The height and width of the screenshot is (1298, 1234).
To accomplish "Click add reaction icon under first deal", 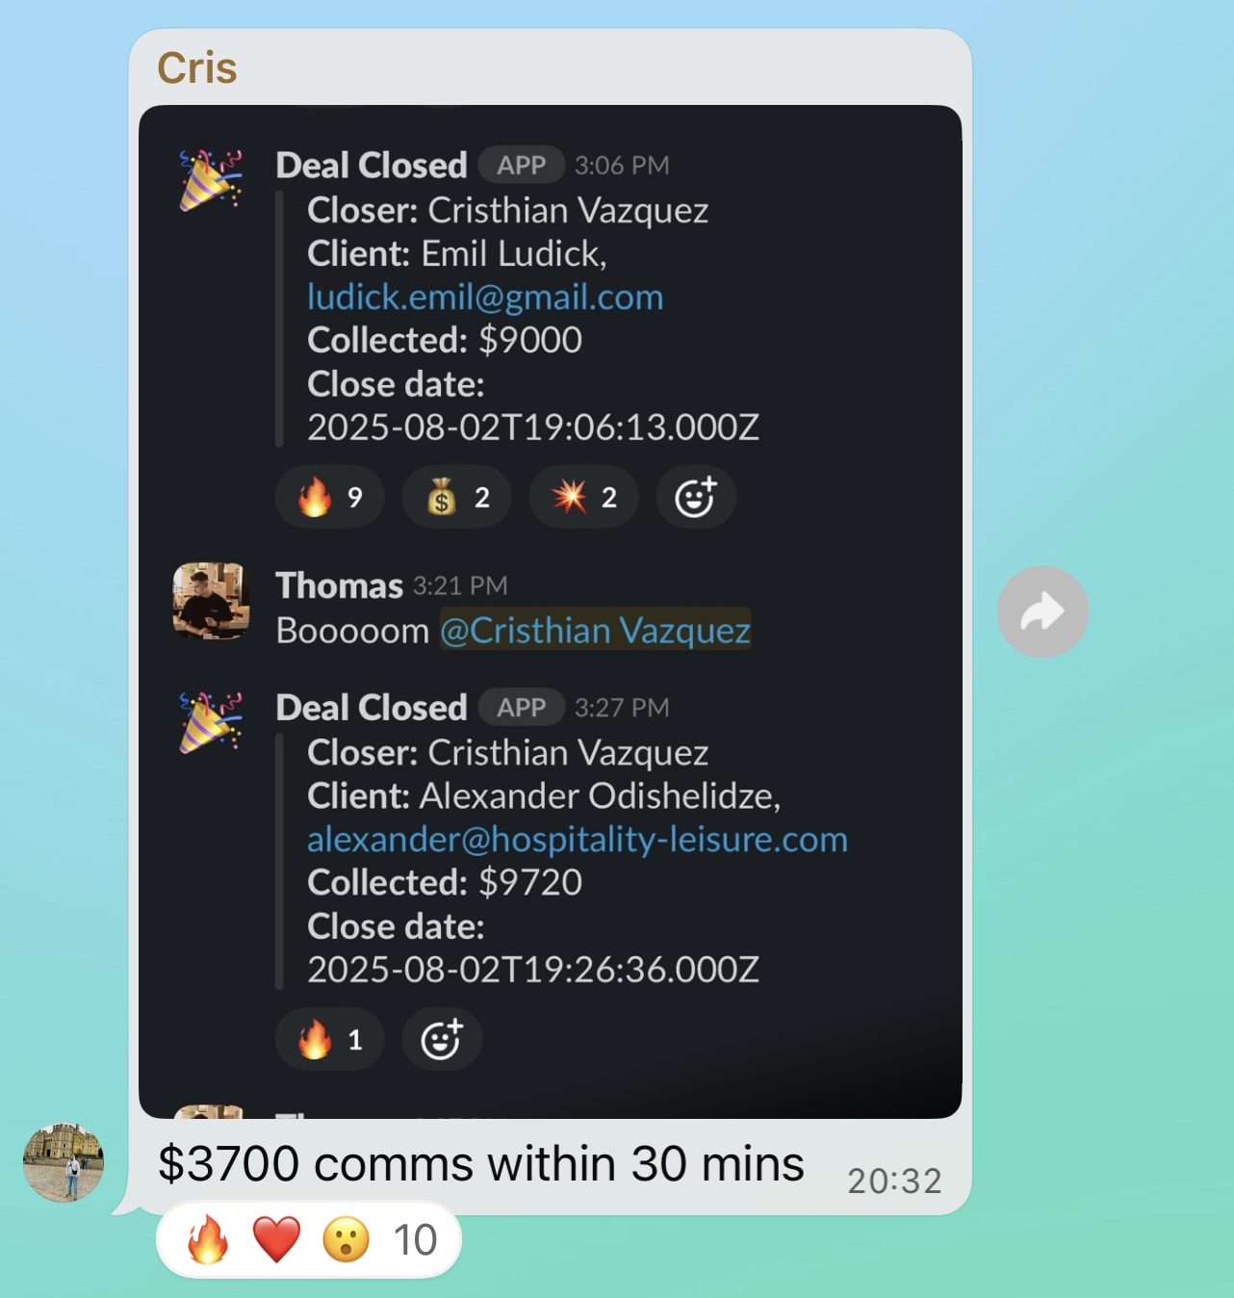I will coord(696,497).
